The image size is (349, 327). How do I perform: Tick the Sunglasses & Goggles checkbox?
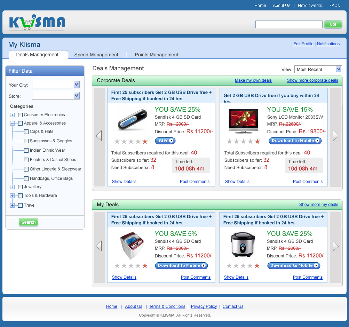coord(26,141)
